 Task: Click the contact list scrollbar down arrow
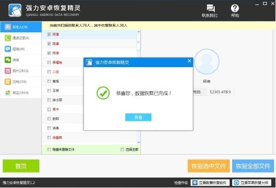(138, 142)
